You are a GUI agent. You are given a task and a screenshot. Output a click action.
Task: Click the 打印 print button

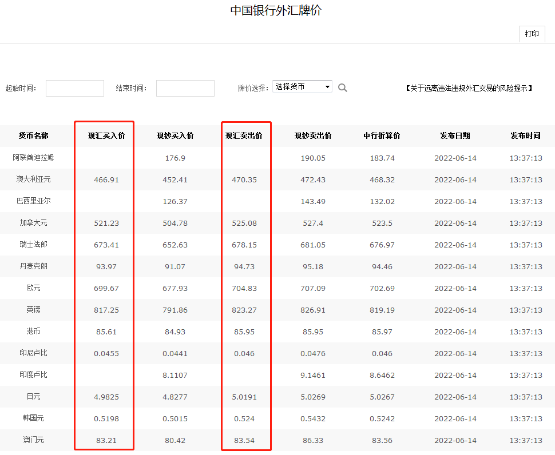[532, 34]
